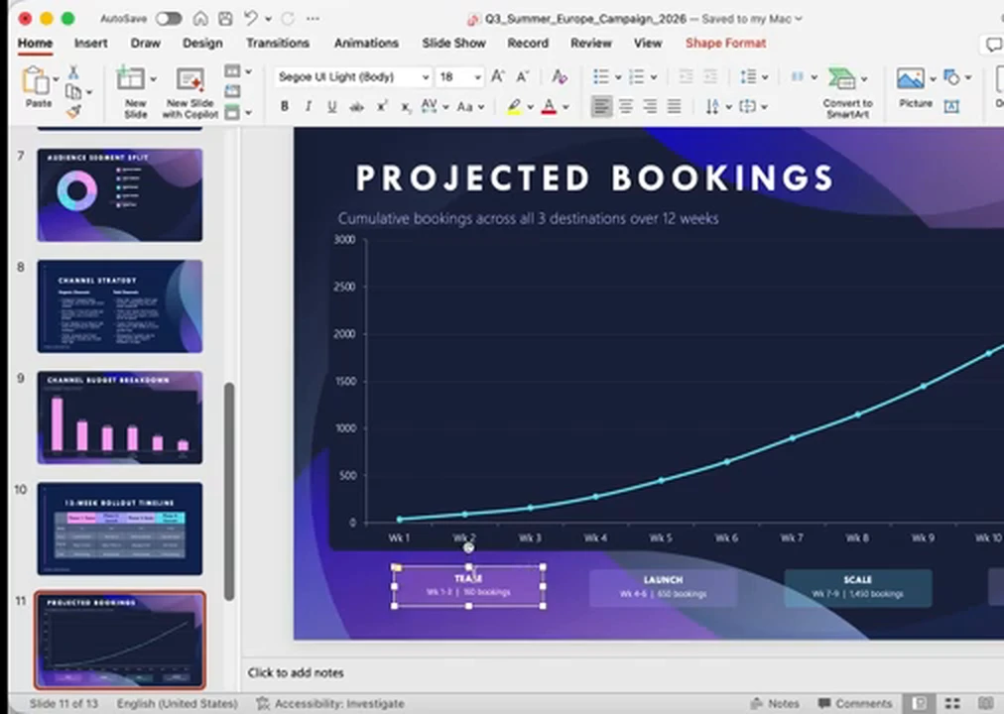1004x714 pixels.
Task: Center align the text
Action: tap(626, 106)
